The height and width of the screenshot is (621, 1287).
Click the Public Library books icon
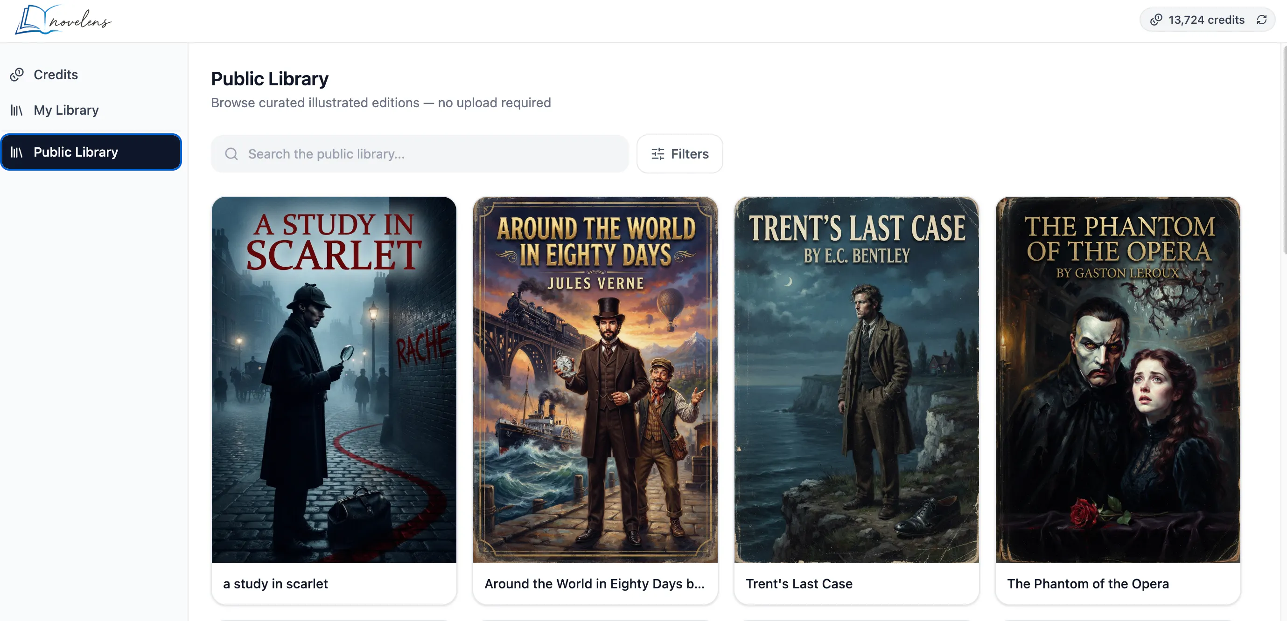[17, 152]
